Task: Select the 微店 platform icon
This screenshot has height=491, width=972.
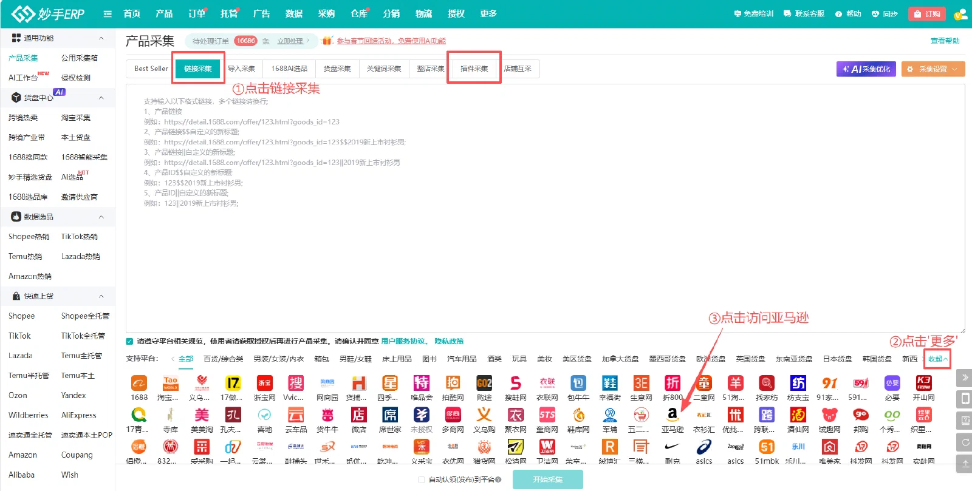Action: tap(359, 415)
